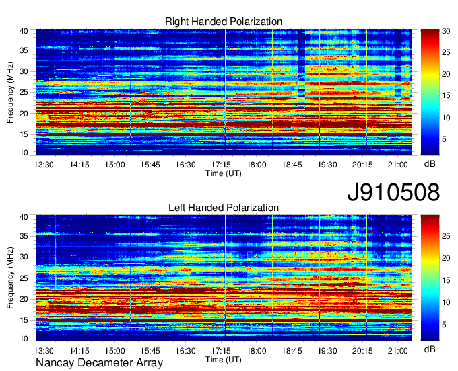Click the 15:45 time tick under the Right Handed plot
Image resolution: width=458 pixels, height=371 pixels.
(150, 165)
